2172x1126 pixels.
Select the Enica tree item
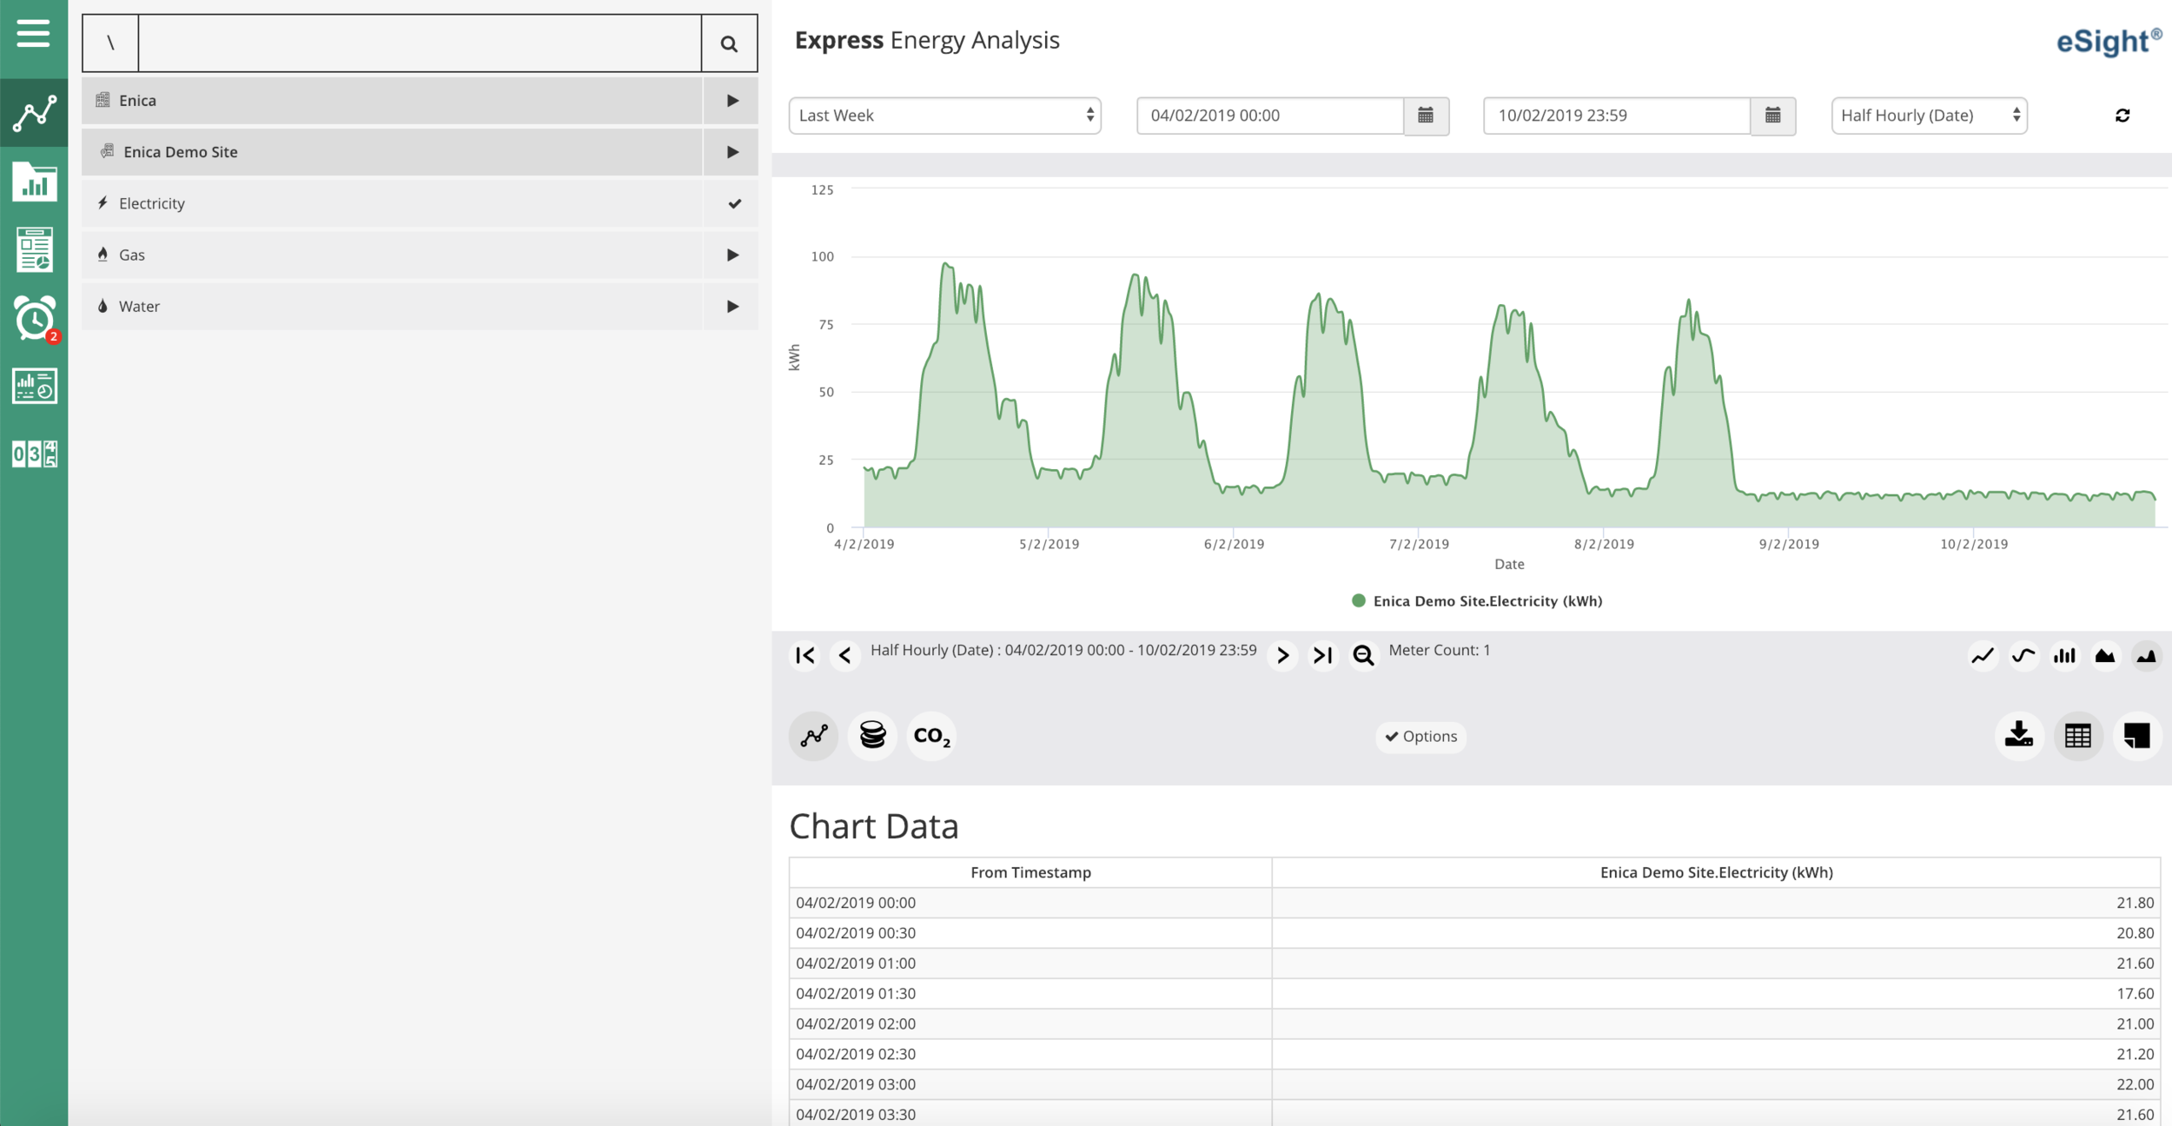[x=392, y=101]
